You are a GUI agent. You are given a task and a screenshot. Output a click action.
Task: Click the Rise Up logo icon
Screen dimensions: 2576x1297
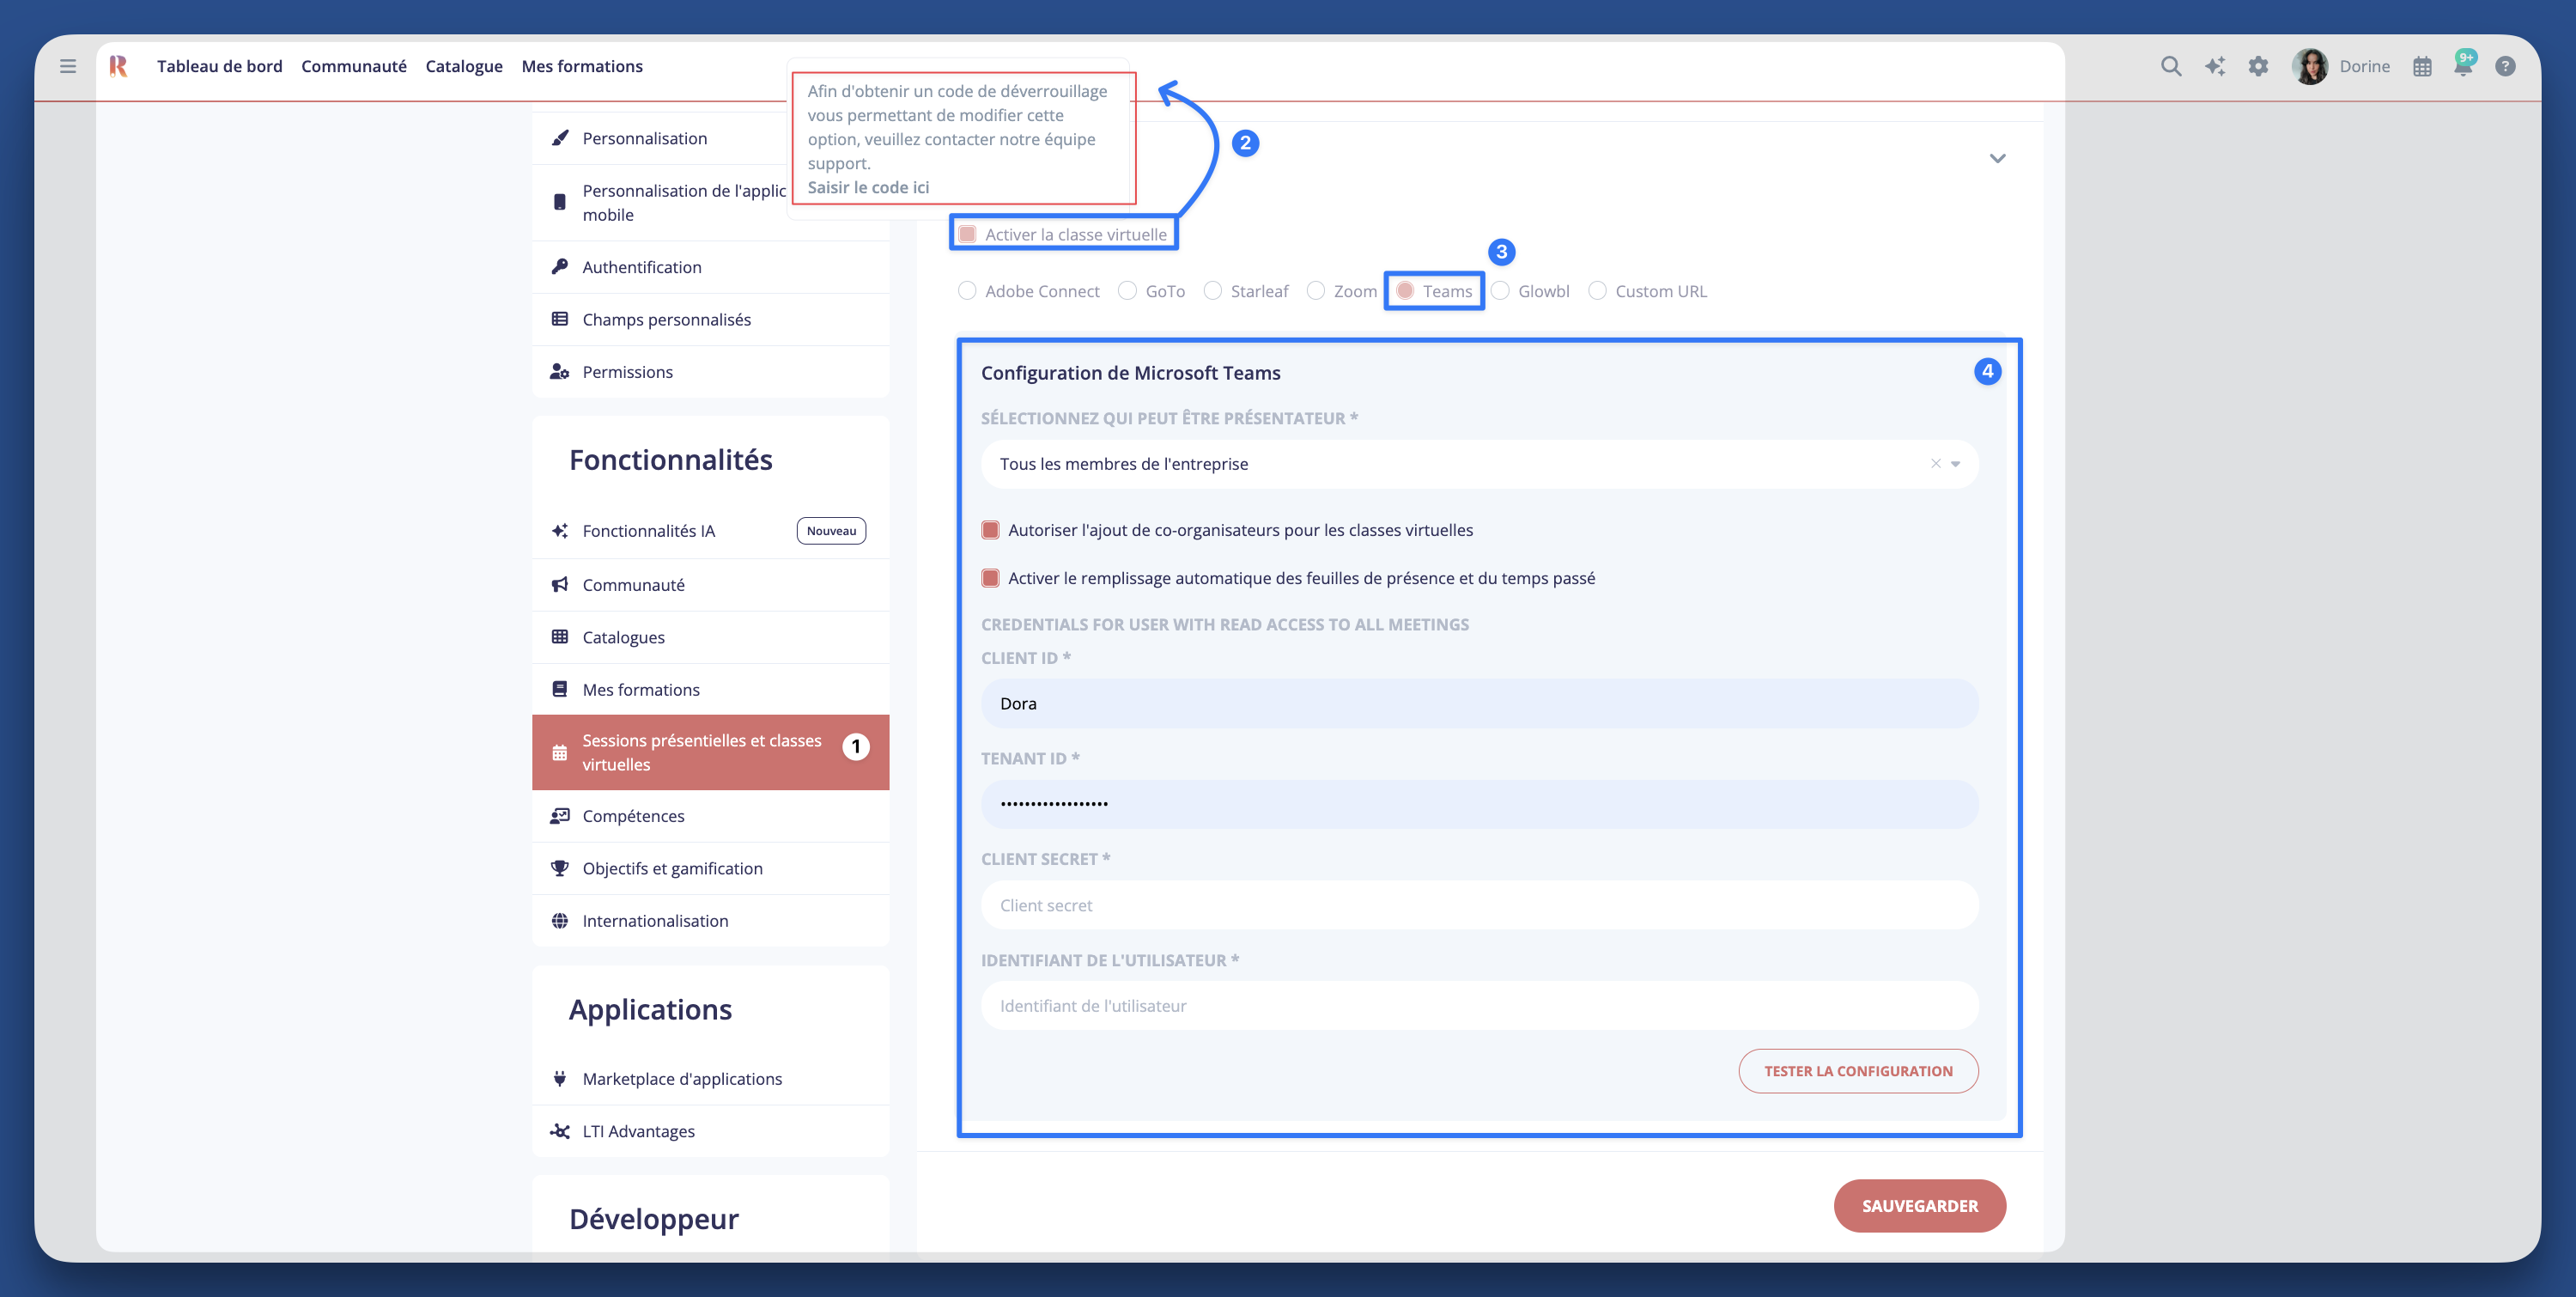coord(119,66)
